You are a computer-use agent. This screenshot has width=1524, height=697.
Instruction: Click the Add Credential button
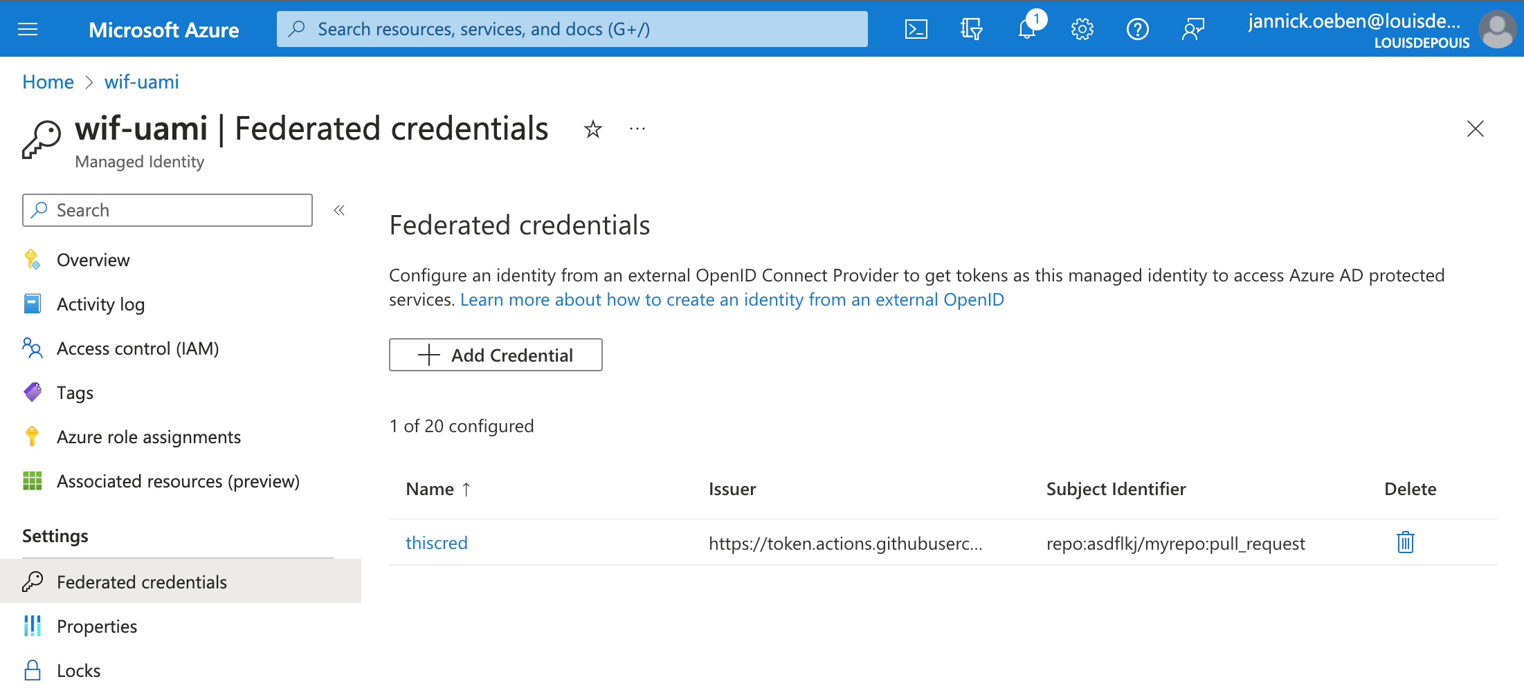tap(496, 355)
